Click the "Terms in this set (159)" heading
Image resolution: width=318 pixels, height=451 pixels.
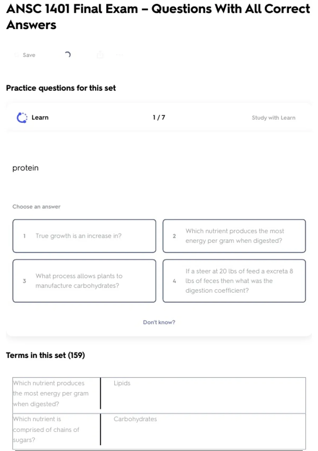click(45, 355)
